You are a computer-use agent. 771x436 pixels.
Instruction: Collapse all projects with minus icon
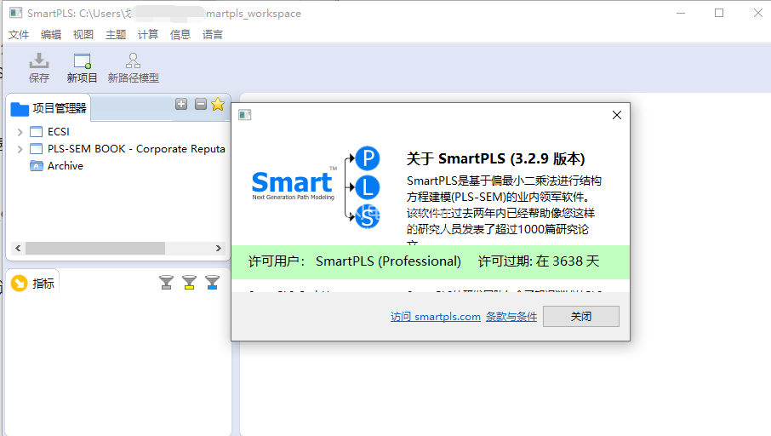coord(201,104)
